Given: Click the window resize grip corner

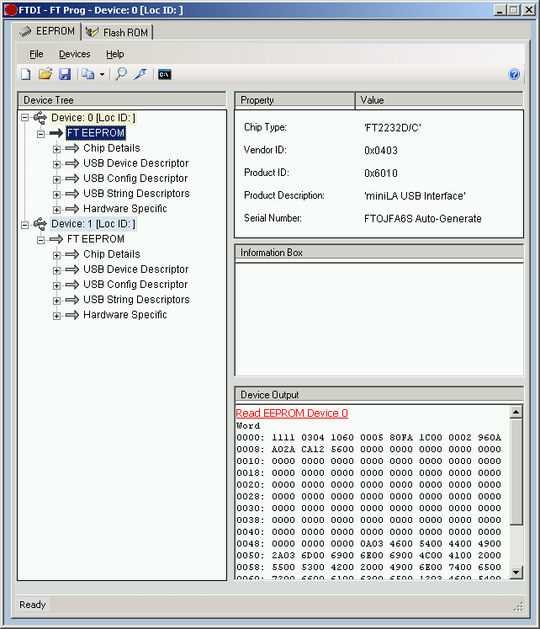Looking at the screenshot, I should tap(518, 607).
